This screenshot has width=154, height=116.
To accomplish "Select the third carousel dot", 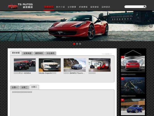I will pos(80,44).
